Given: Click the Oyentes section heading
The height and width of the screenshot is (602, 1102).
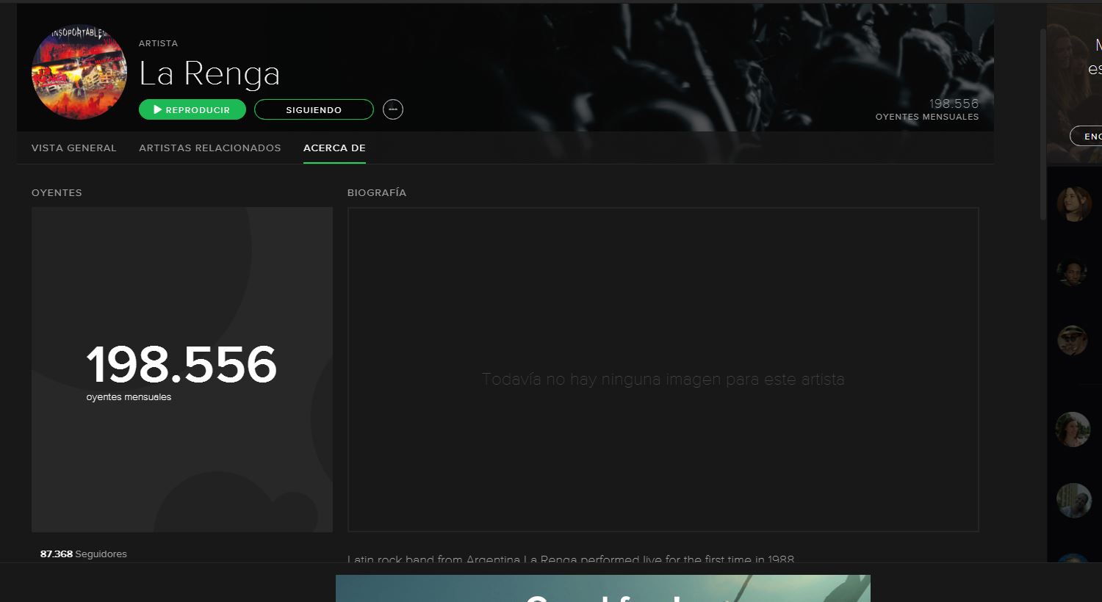Looking at the screenshot, I should coord(57,192).
